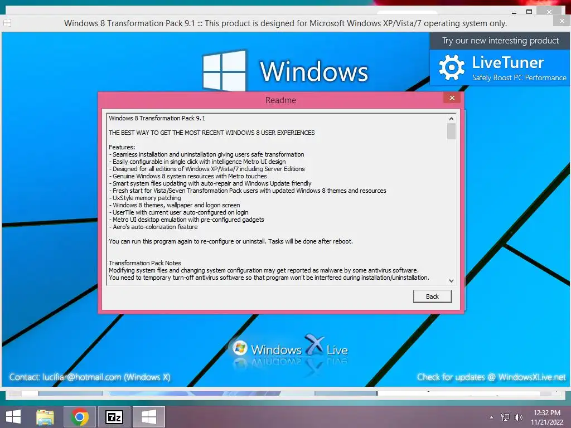Minimize the background window behind installer
The height and width of the screenshot is (428, 571).
coord(514,12)
